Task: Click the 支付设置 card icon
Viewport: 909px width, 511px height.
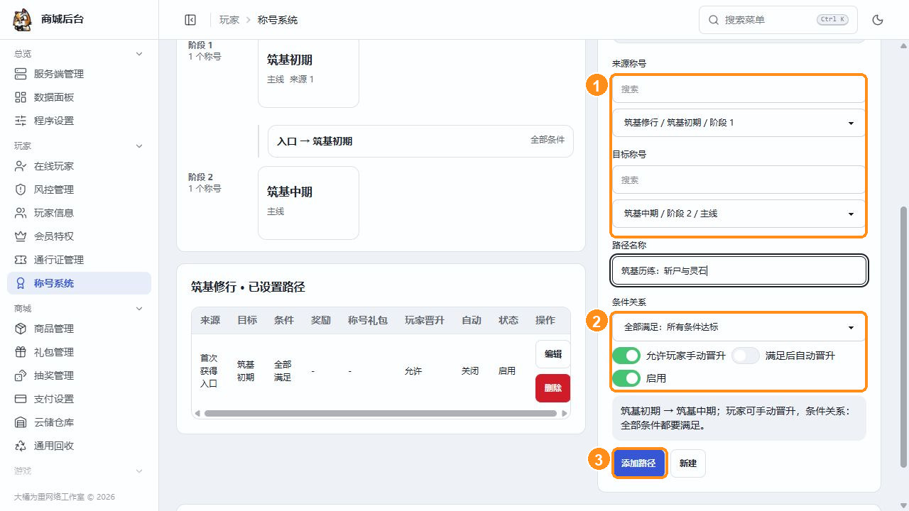Action: point(21,399)
